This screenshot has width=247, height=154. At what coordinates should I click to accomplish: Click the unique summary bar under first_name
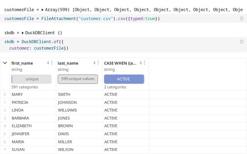(32, 79)
